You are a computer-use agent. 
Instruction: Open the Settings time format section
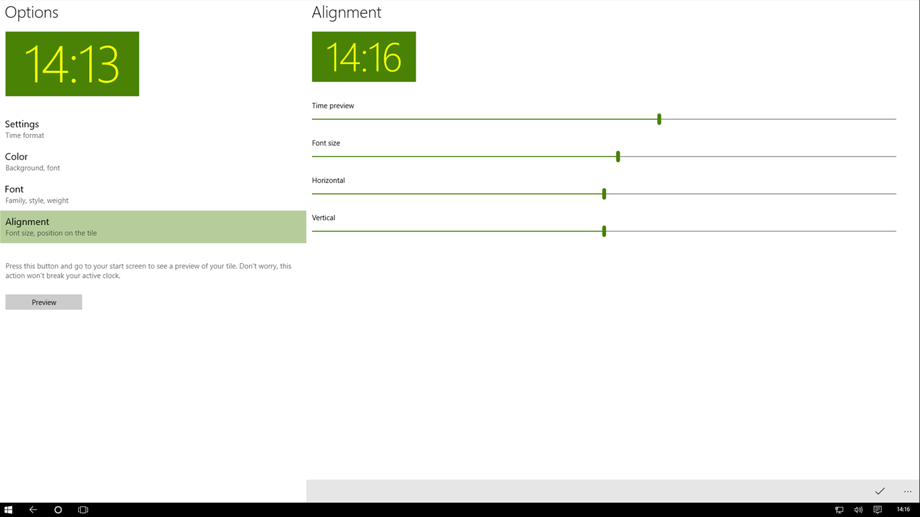[x=22, y=129]
